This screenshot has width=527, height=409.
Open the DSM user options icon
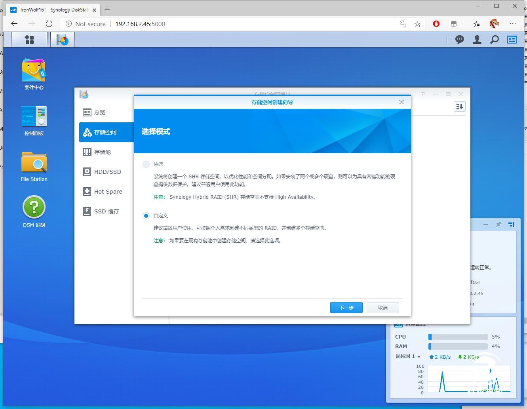477,40
